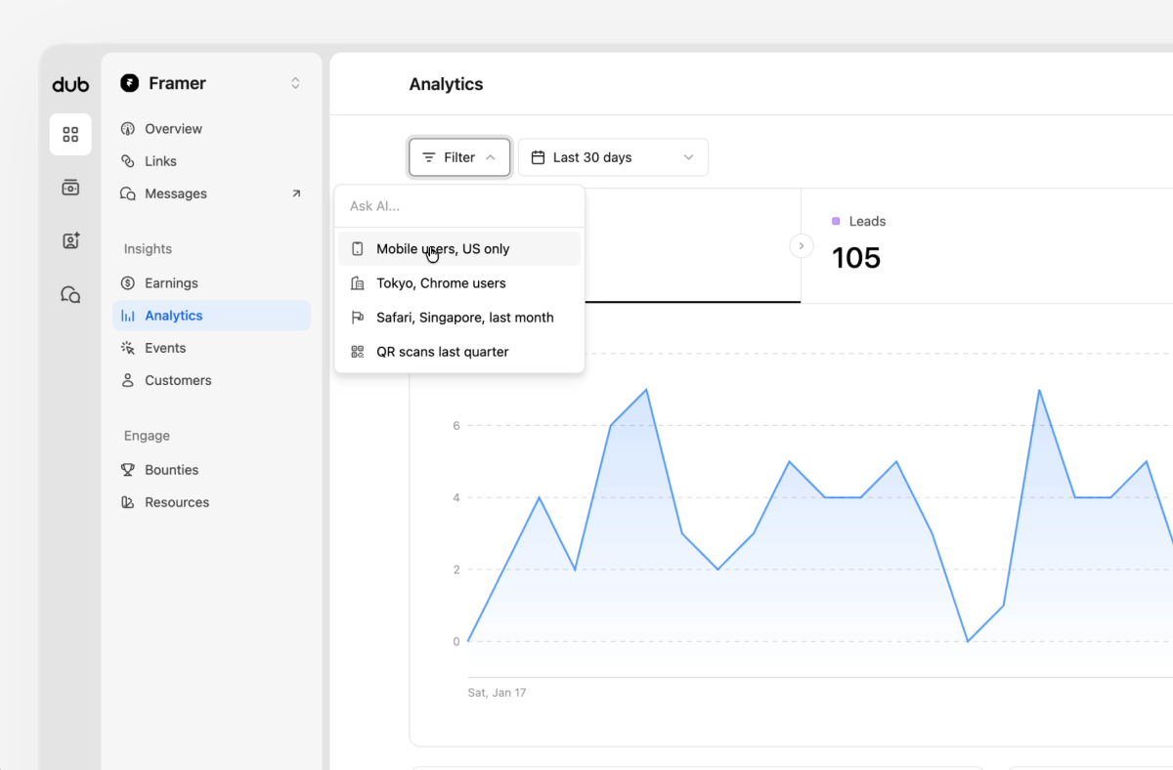
Task: Open Resources under Engage
Action: 212,502
